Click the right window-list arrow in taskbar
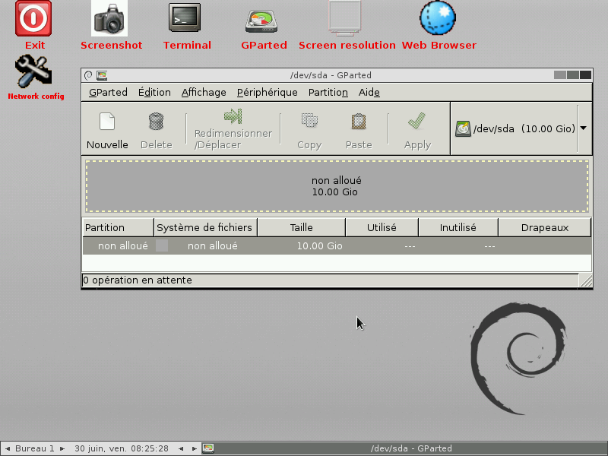 coord(195,448)
